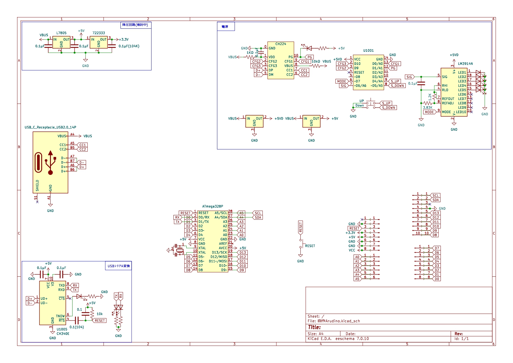Select the VBUS to +5VD regulator symbol
The image size is (513, 363).
click(254, 121)
